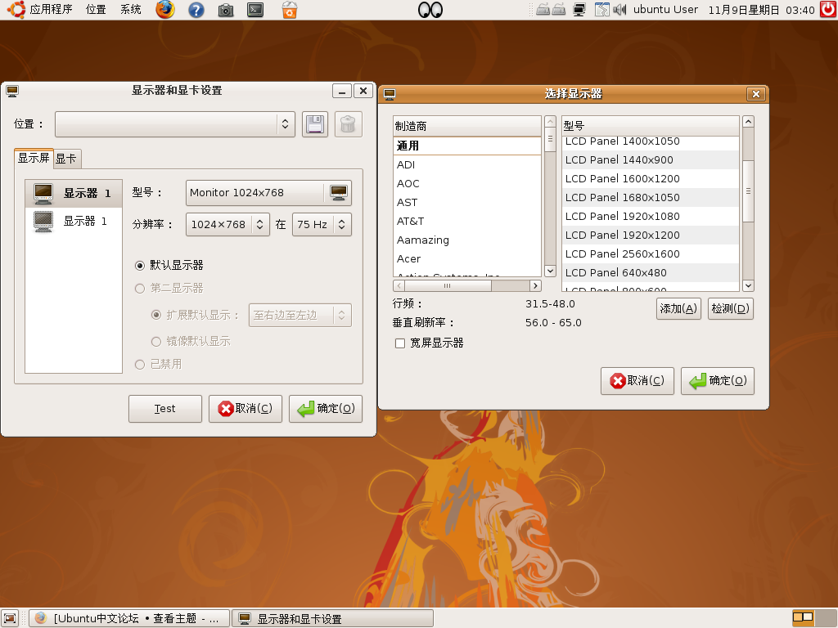
Task: Select the second greyed 显示器 1 entry
Action: coord(74,221)
